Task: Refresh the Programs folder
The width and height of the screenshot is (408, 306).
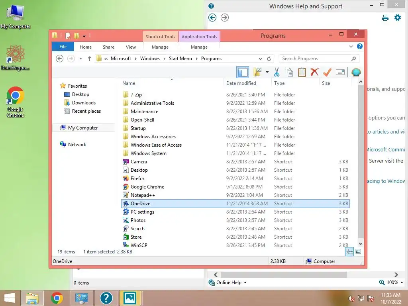Action: click(x=269, y=59)
